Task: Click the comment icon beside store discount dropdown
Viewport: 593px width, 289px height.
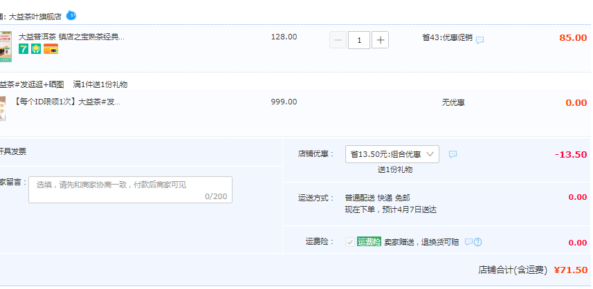Action: [x=453, y=154]
